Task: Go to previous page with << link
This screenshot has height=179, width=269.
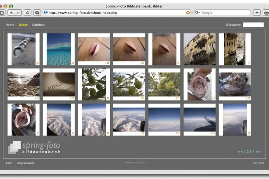Action: pyautogui.click(x=240, y=152)
